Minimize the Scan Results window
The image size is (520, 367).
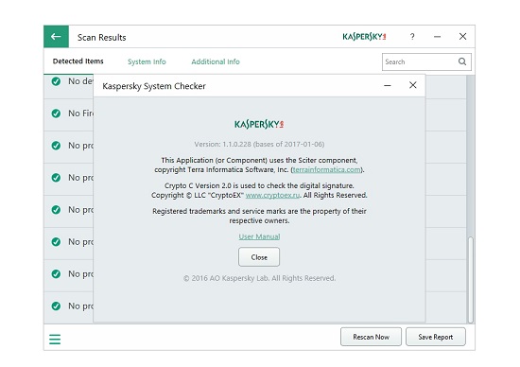(438, 37)
